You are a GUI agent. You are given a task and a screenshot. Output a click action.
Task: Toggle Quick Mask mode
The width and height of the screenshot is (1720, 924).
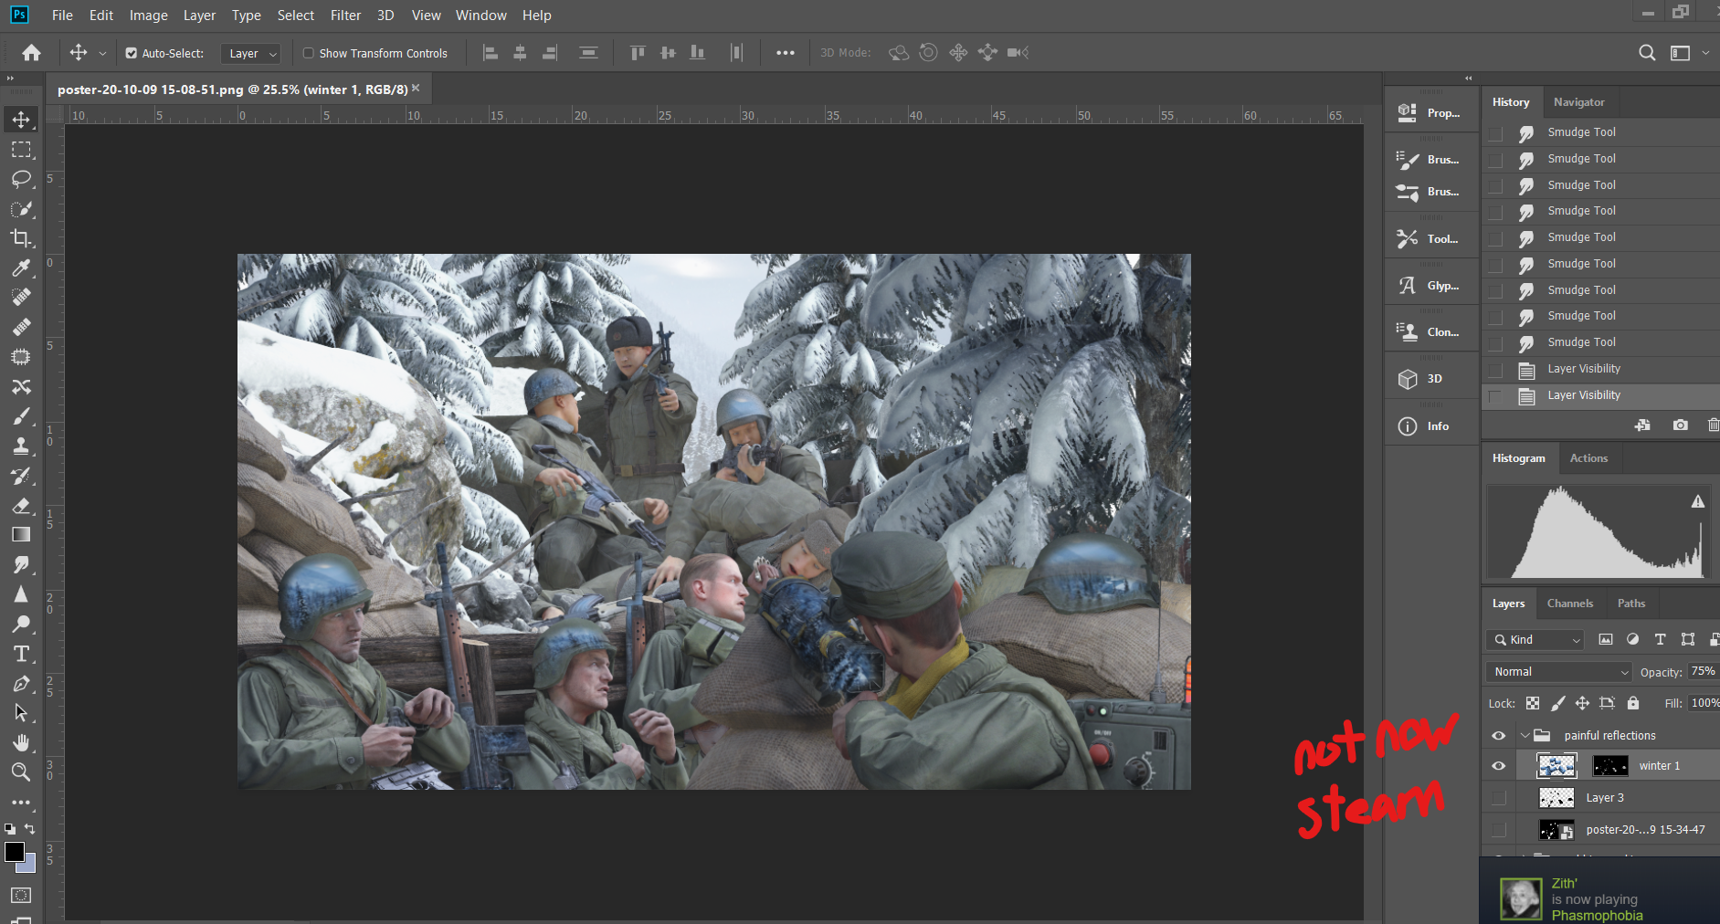pos(21,896)
